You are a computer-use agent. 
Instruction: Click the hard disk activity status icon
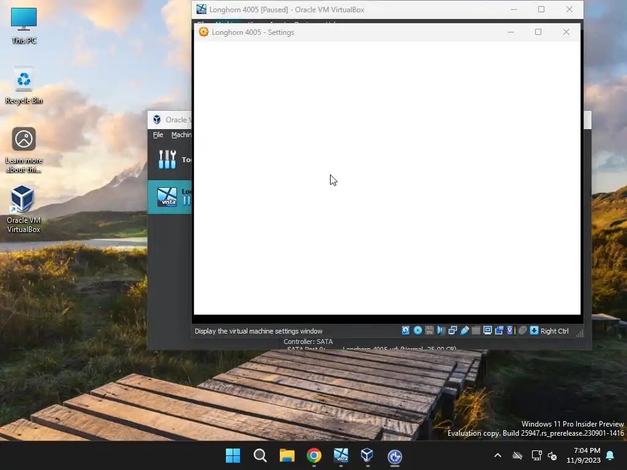coord(405,330)
